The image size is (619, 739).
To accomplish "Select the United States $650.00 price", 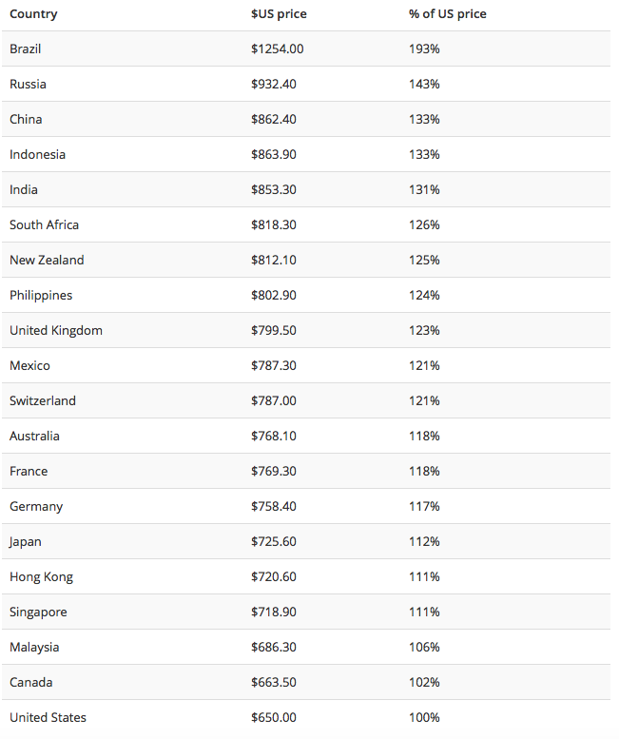I will point(274,717).
